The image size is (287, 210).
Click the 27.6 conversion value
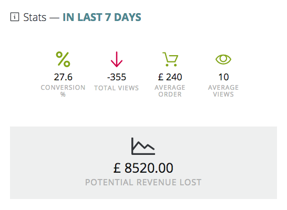coord(63,77)
